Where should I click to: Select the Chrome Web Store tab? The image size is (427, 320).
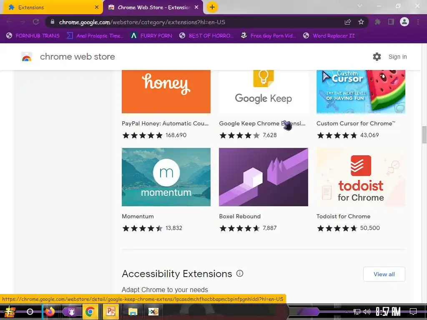[x=153, y=7]
